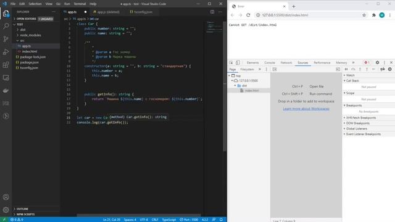Switch to DevTools Console tab
The height and width of the screenshot is (222, 395).
pos(270,63)
